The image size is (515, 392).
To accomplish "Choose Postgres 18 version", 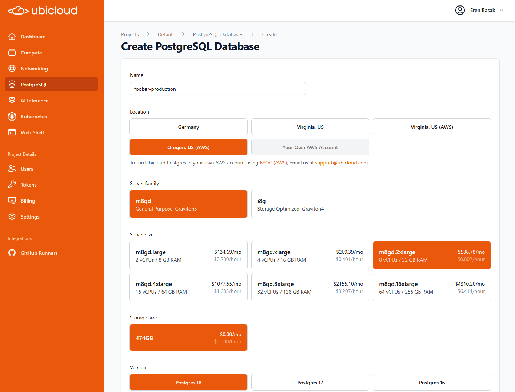I will click(188, 383).
